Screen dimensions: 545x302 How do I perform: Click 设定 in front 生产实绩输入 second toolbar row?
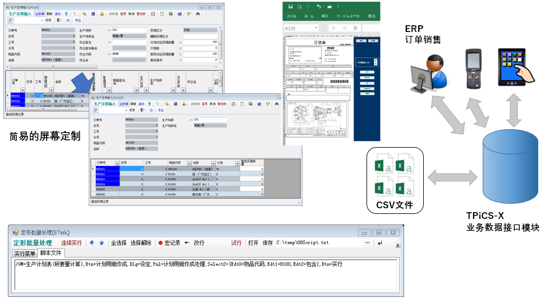pyautogui.click(x=132, y=110)
